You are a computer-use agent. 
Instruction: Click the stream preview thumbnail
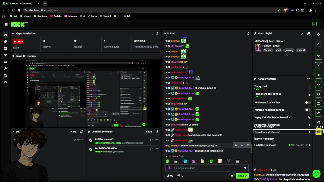86,94
